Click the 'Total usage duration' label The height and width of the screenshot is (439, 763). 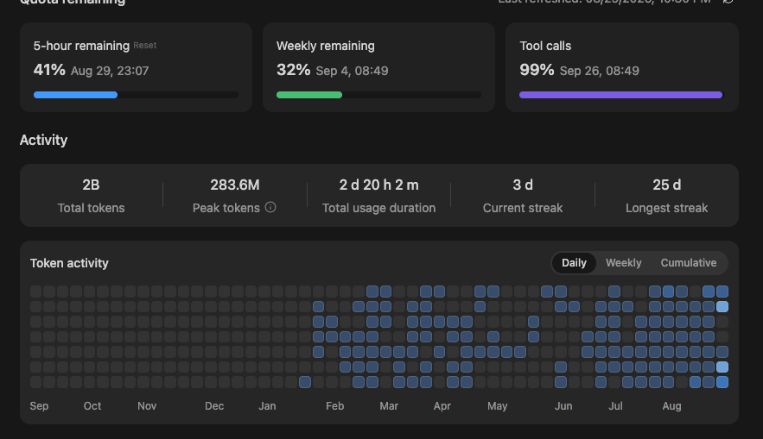tap(379, 208)
